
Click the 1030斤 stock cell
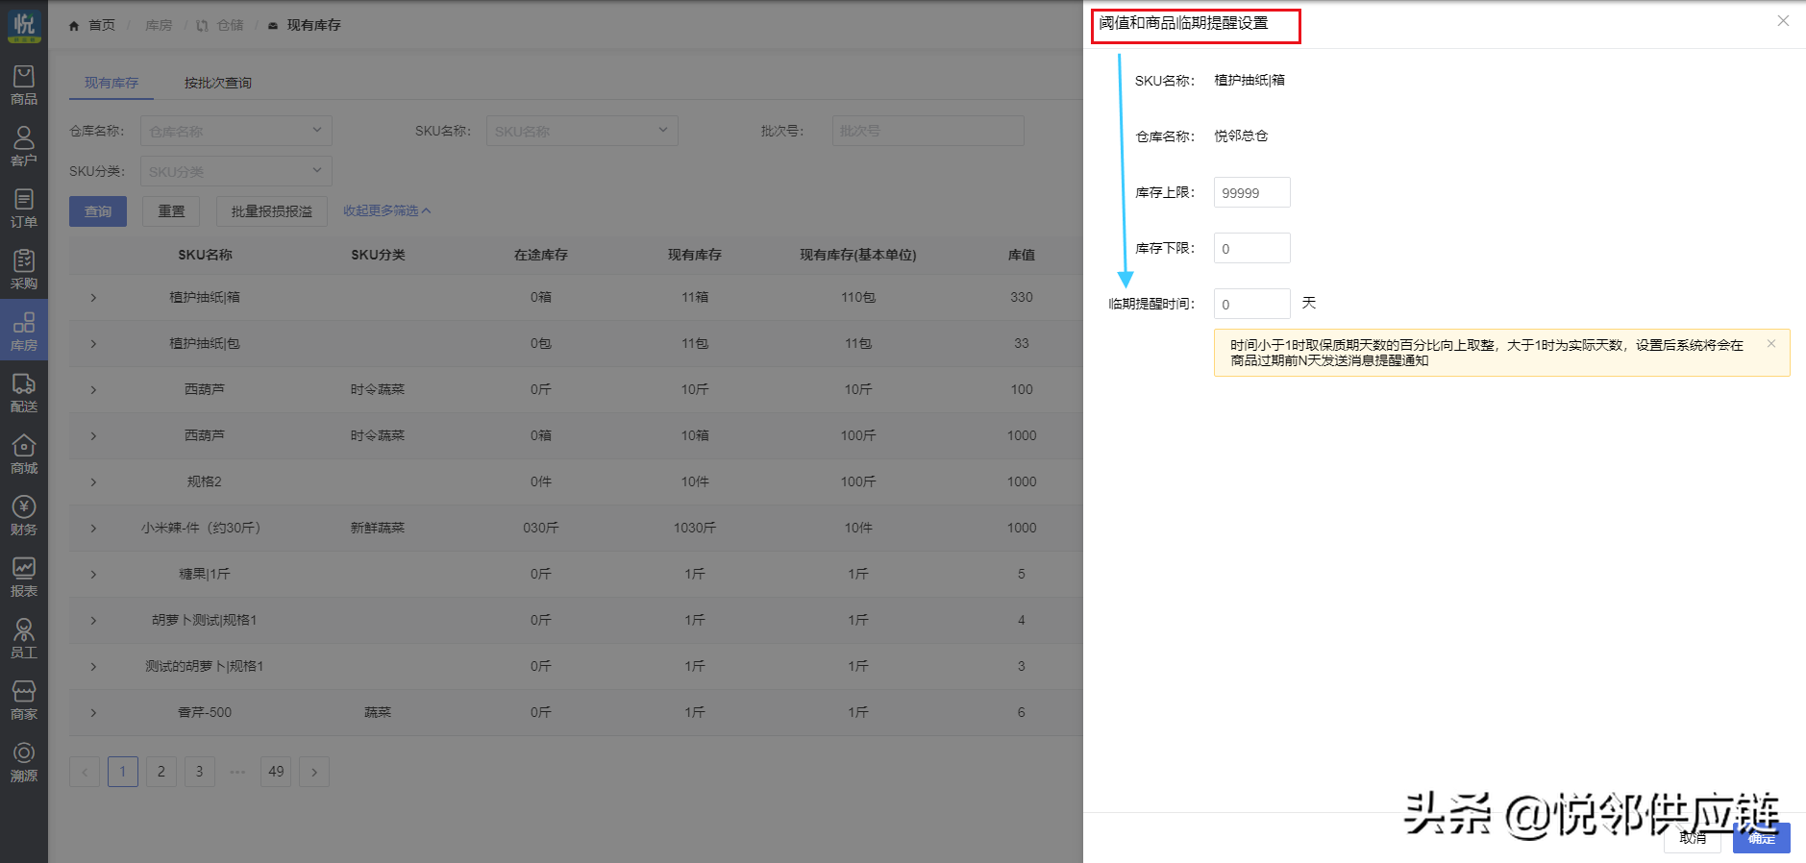point(695,528)
